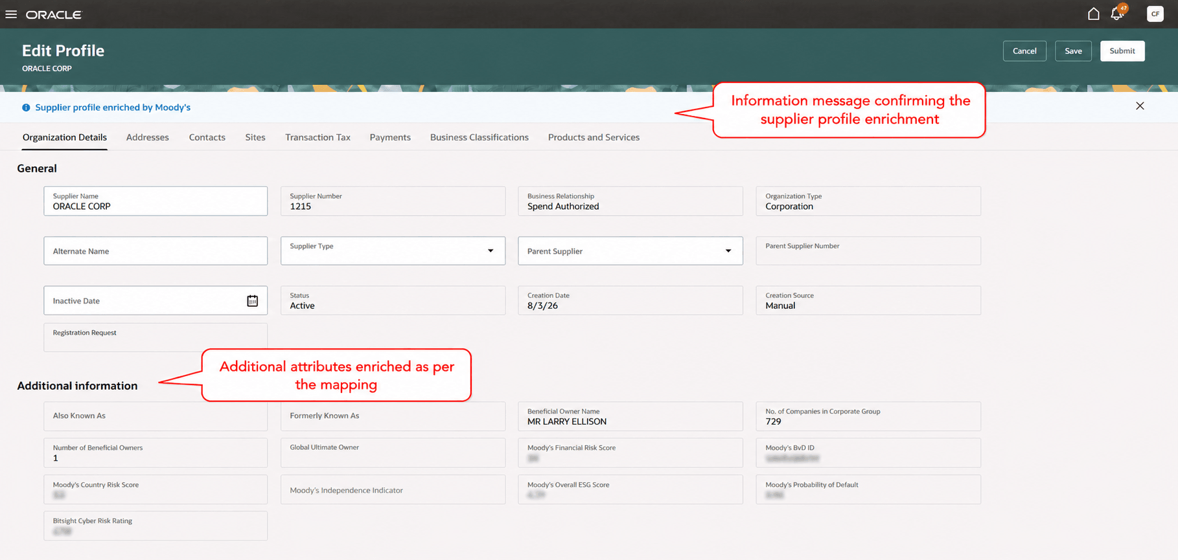Click 'Supplier profile enriched by Moody's' message text
This screenshot has height=560, width=1178.
click(x=113, y=107)
